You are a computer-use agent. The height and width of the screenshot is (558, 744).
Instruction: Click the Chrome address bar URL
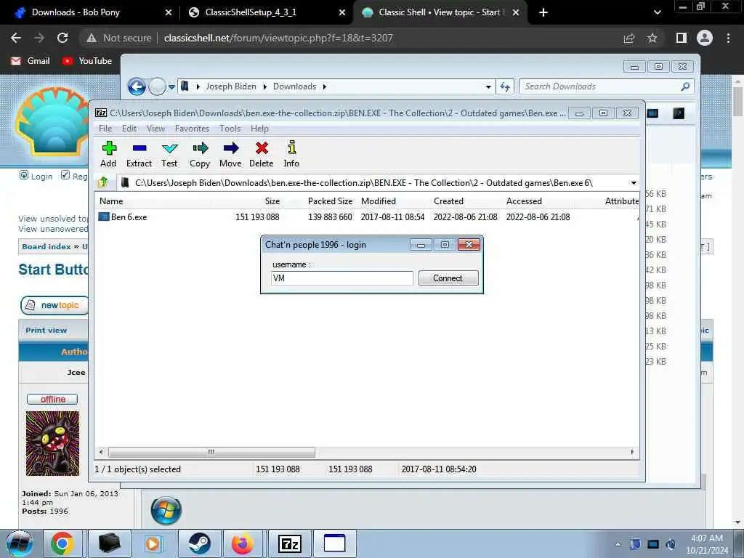click(278, 38)
